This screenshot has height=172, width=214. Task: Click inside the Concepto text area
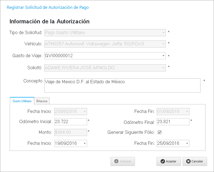click(122, 85)
